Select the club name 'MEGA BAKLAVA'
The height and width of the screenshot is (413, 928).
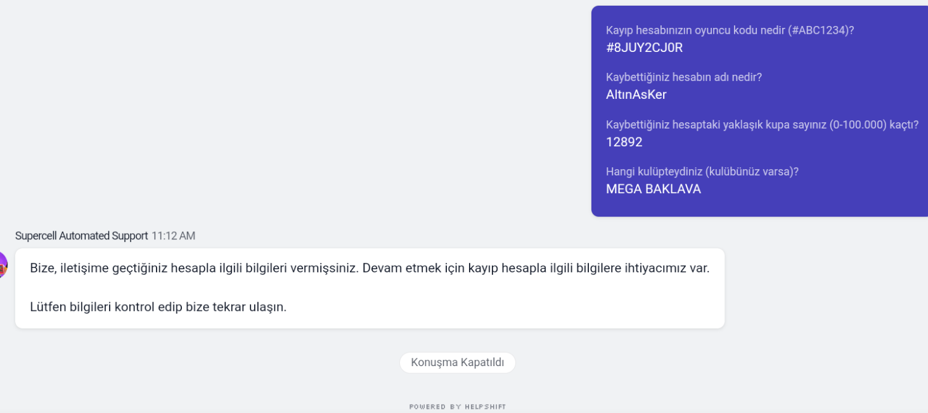point(653,189)
